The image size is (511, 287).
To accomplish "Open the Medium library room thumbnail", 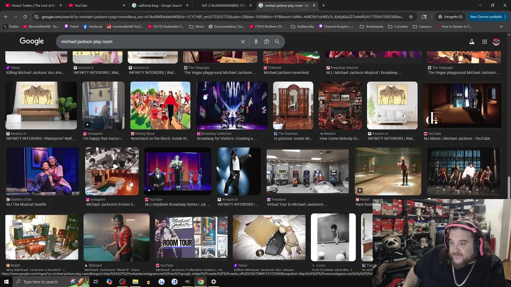I will pyautogui.click(x=340, y=105).
